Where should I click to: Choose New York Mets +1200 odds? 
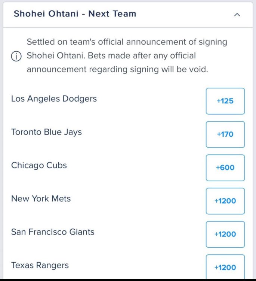[x=225, y=201]
